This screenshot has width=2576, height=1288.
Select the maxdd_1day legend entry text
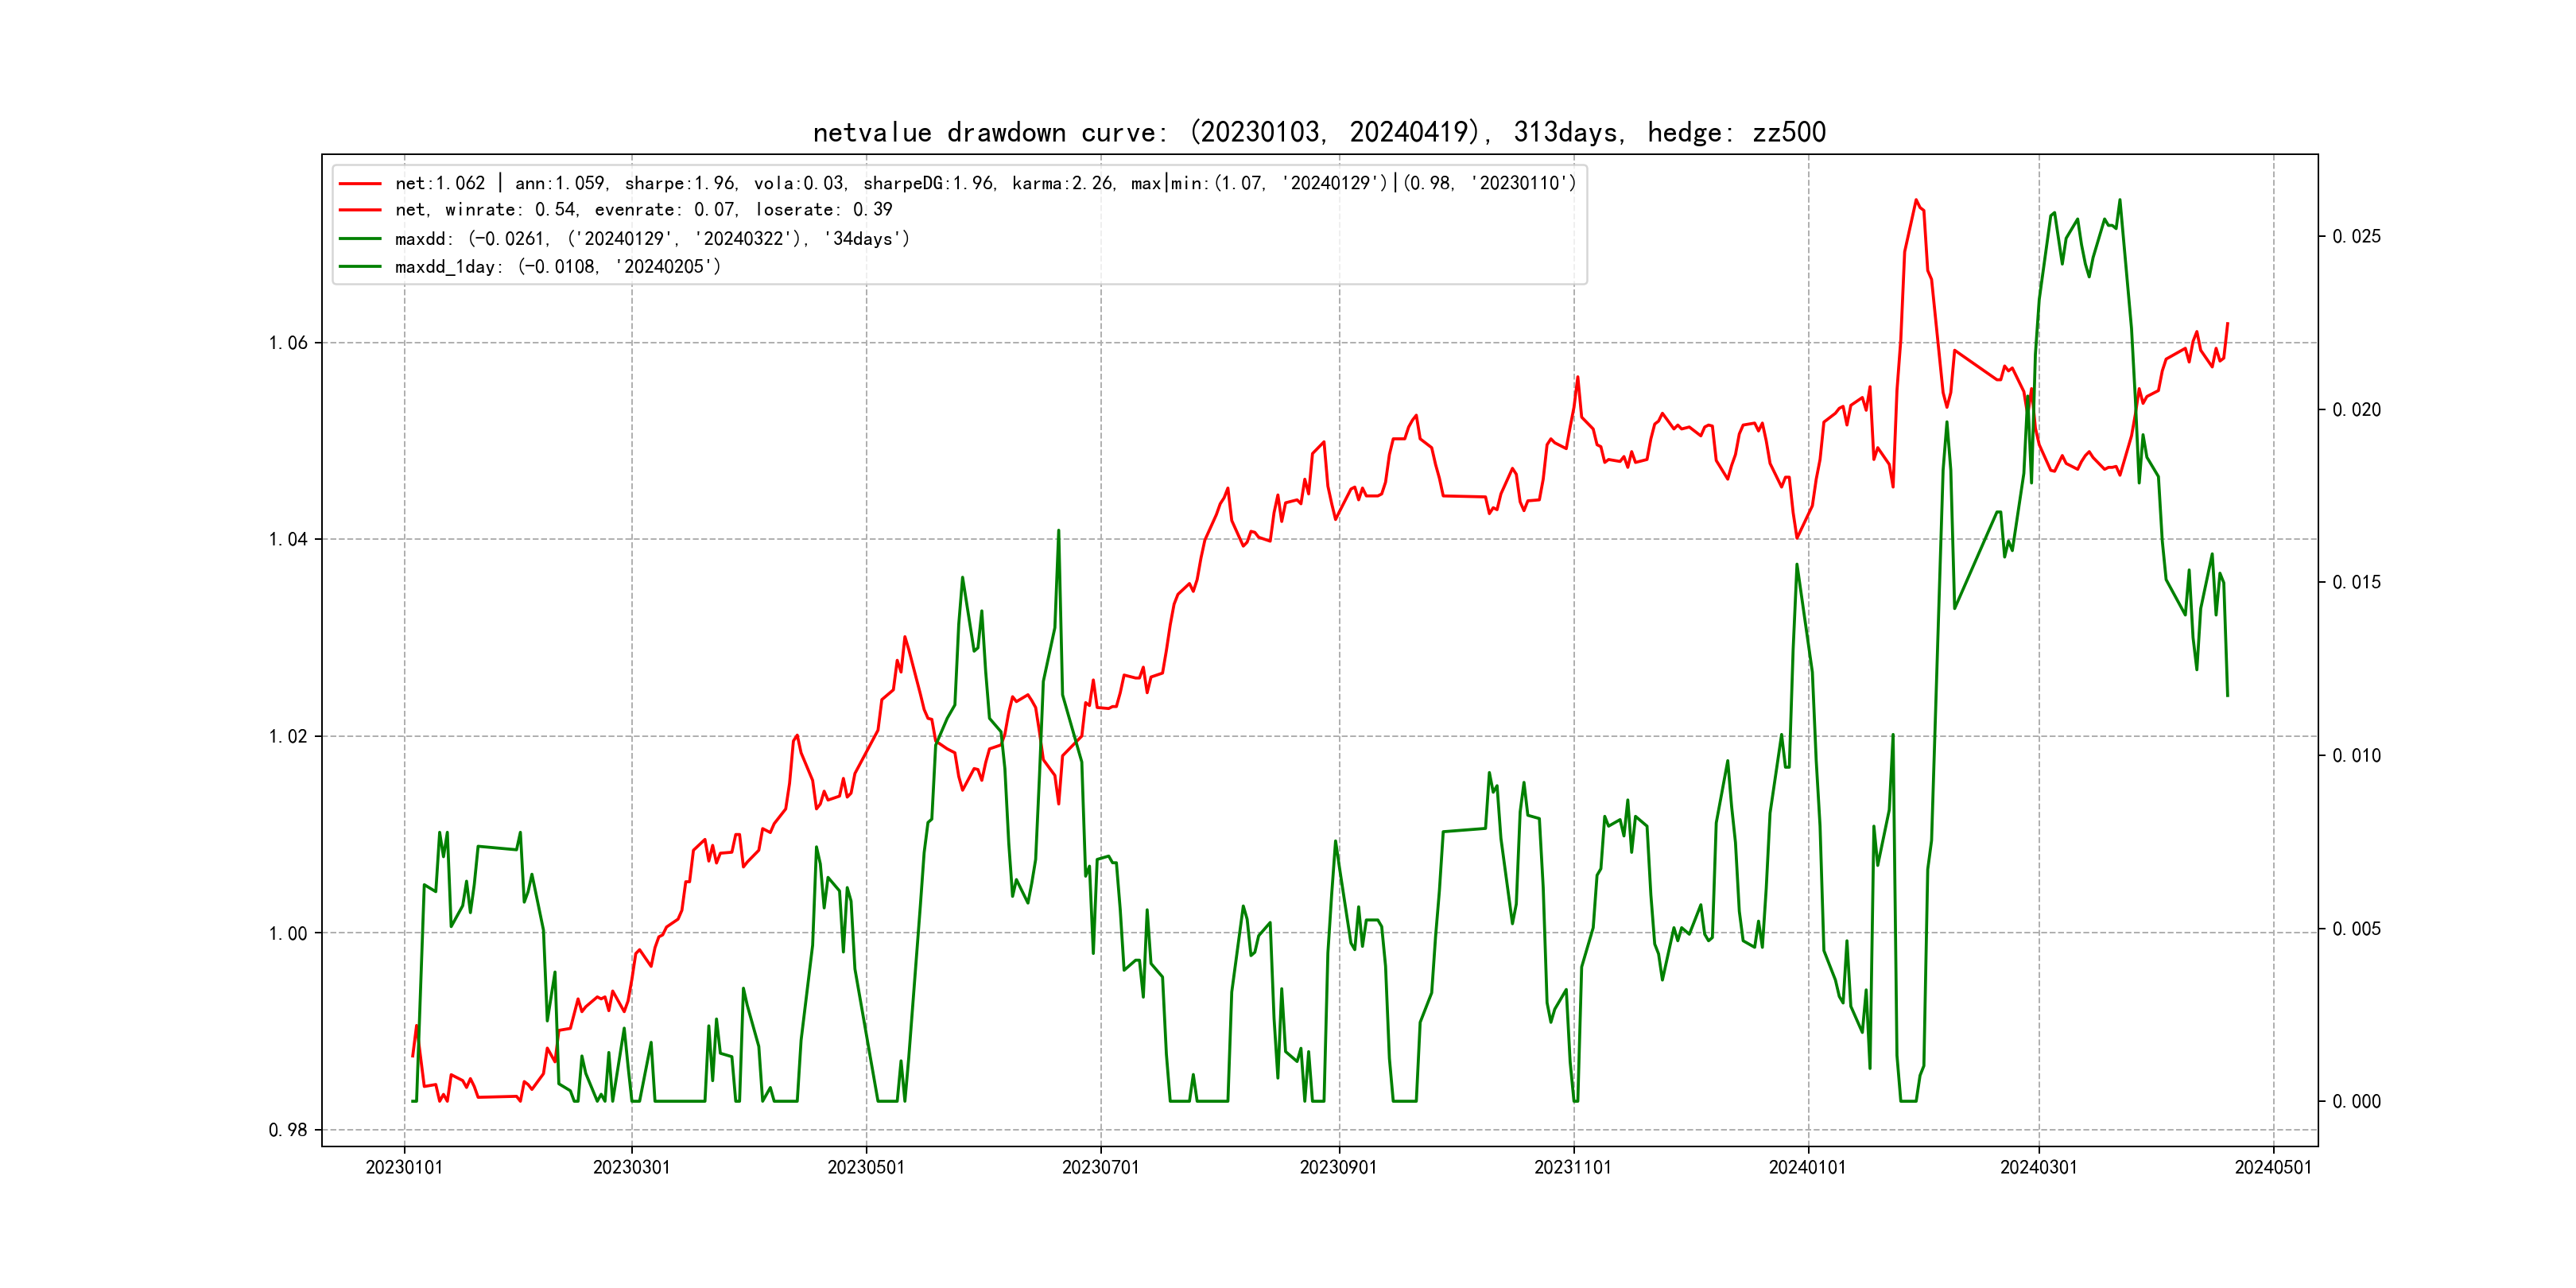[x=557, y=267]
